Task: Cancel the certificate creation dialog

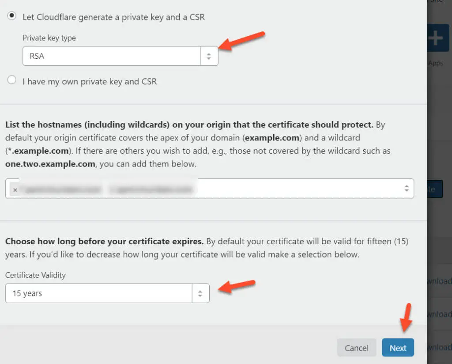Action: 357,348
